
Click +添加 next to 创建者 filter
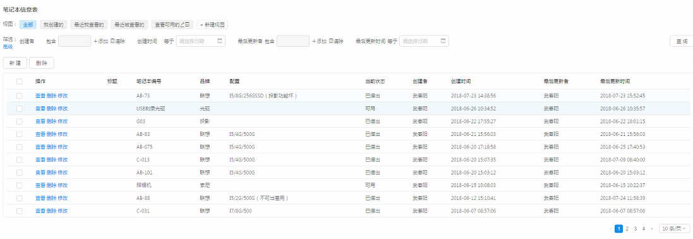100,41
